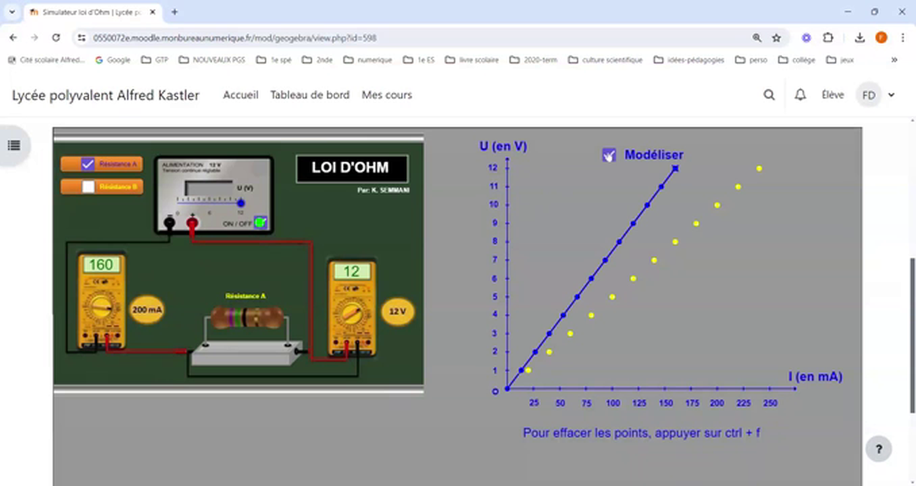916x486 pixels.
Task: Open the browser extensions puzzle icon
Action: 828,38
